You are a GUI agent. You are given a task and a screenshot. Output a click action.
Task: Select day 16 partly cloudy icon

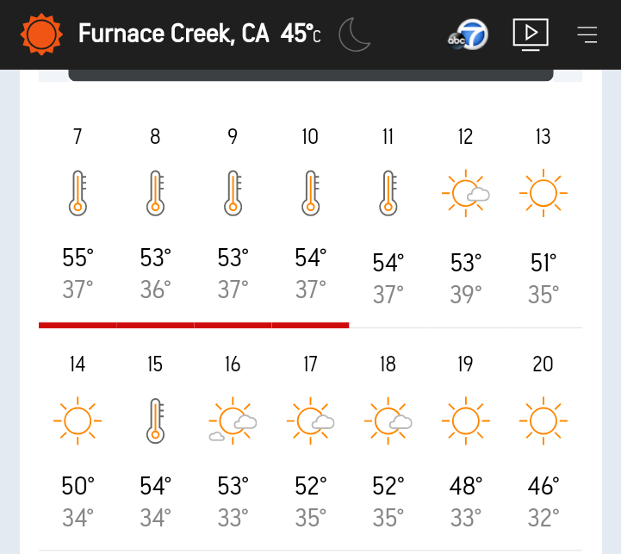coord(233,420)
